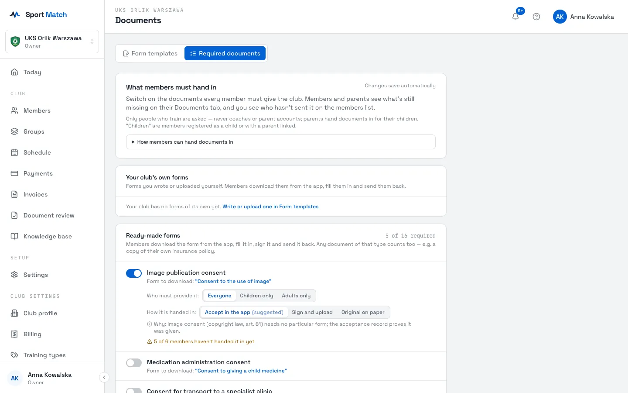
Task: Select Everyone for who must provide
Action: pos(219,296)
